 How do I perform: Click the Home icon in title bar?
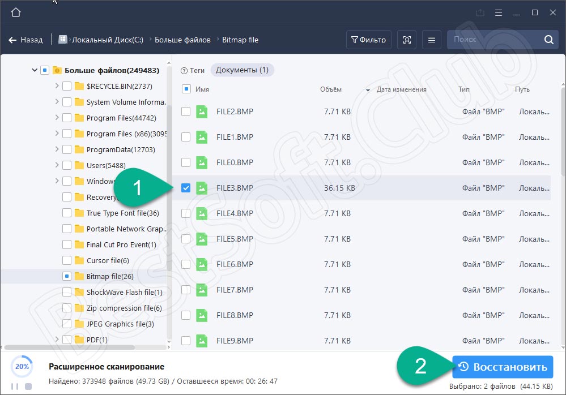[x=16, y=12]
